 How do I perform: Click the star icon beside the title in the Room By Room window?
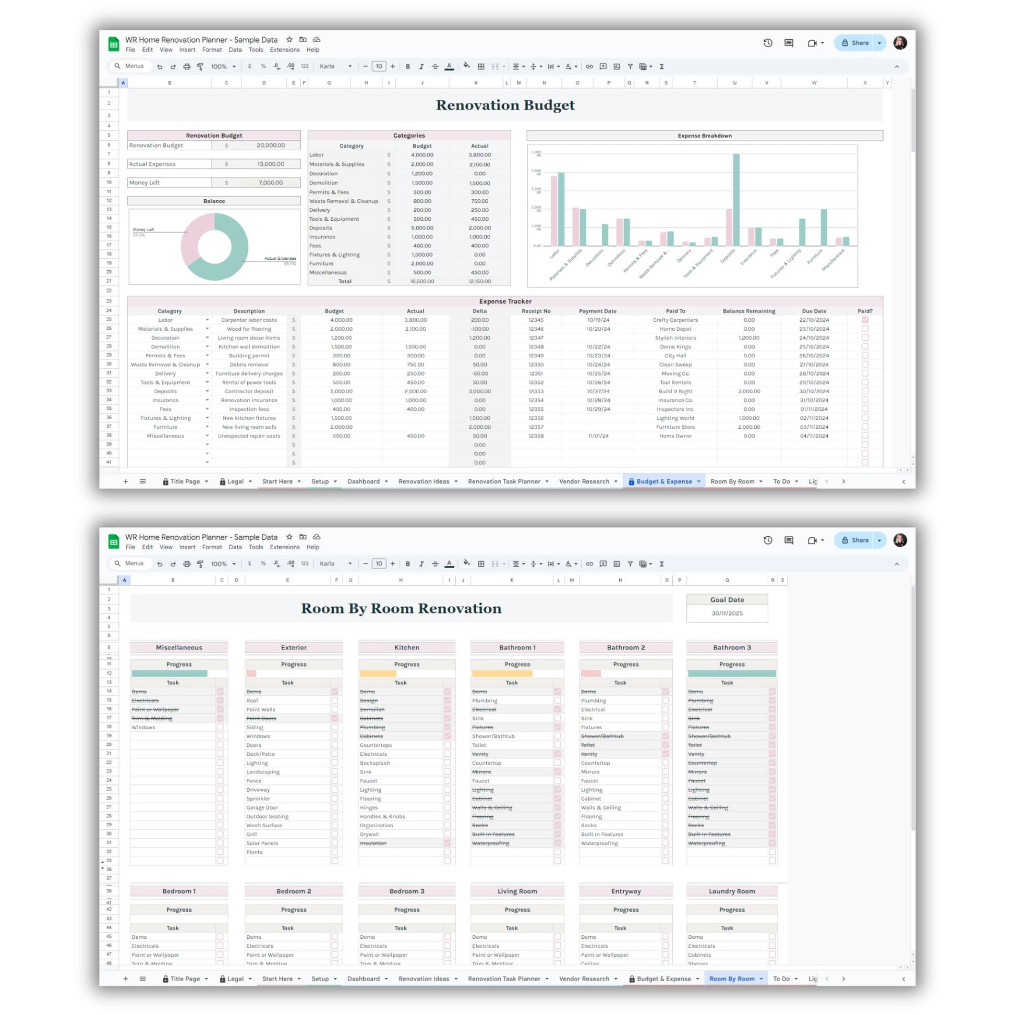pyautogui.click(x=289, y=537)
